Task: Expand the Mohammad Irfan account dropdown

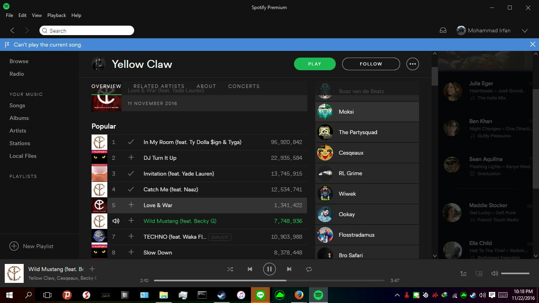Action: click(x=525, y=30)
